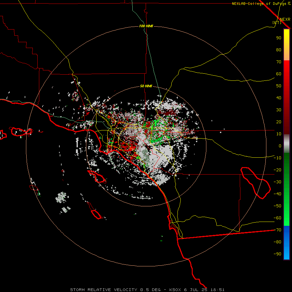This screenshot has width=292, height=292.
Task: Click the -60 value on velocity scale
Action: [x=277, y=218]
